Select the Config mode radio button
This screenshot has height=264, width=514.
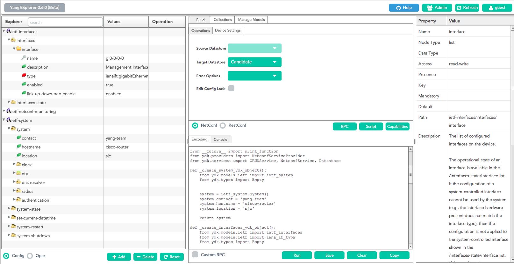(x=6, y=256)
